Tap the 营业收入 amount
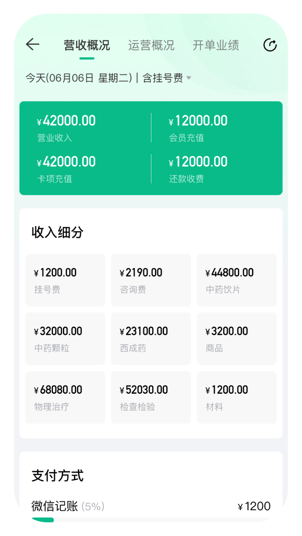This screenshot has height=536, width=302. [x=66, y=121]
